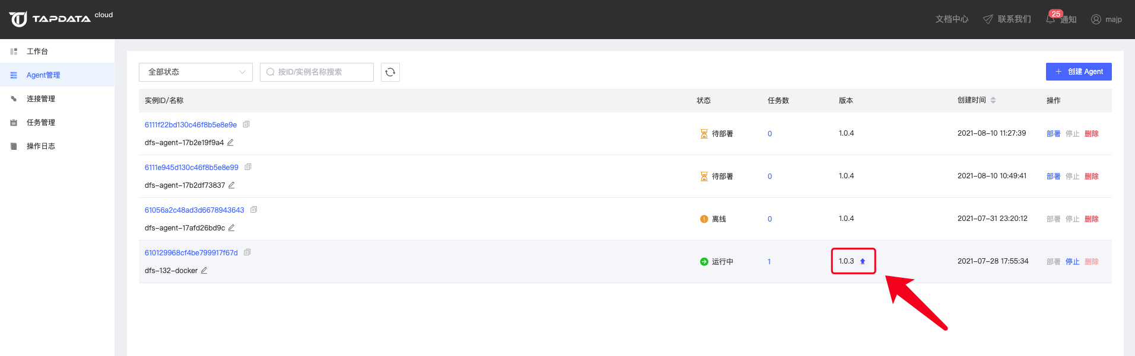The image size is (1135, 356).
Task: Rename the dfs-132-docker agent
Action: [204, 271]
